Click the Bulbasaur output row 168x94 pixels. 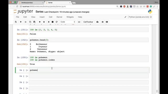coord(39,44)
